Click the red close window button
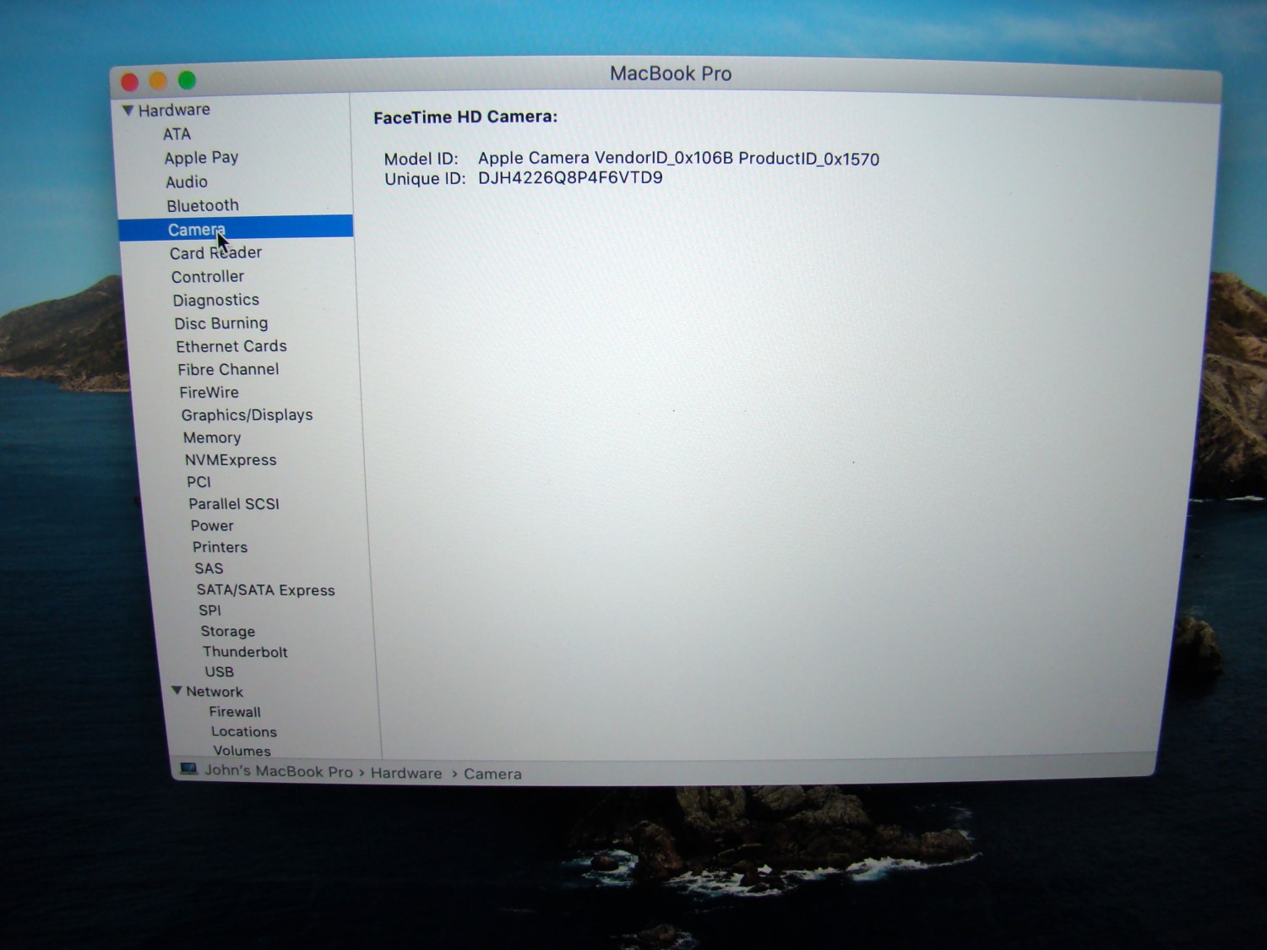This screenshot has width=1267, height=950. pyautogui.click(x=130, y=82)
